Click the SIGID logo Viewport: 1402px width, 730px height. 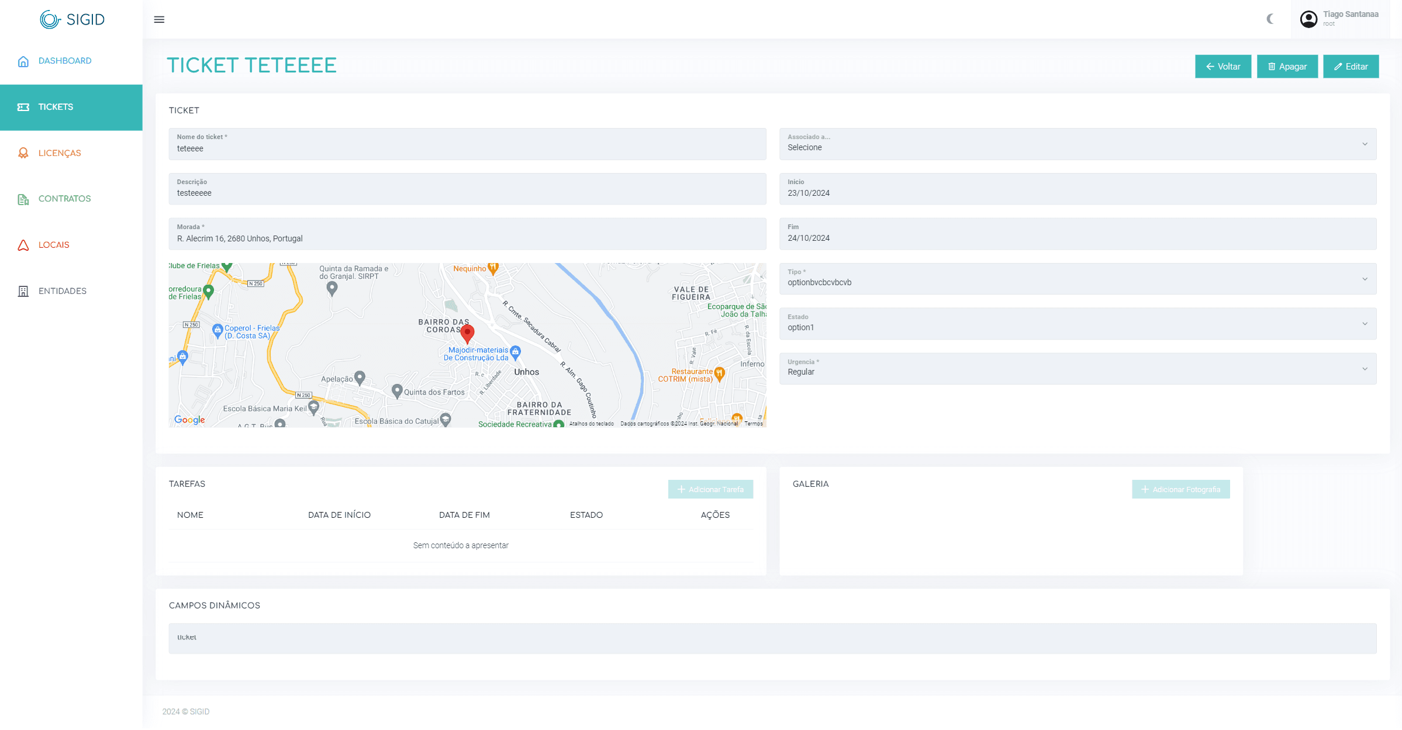[x=72, y=19]
